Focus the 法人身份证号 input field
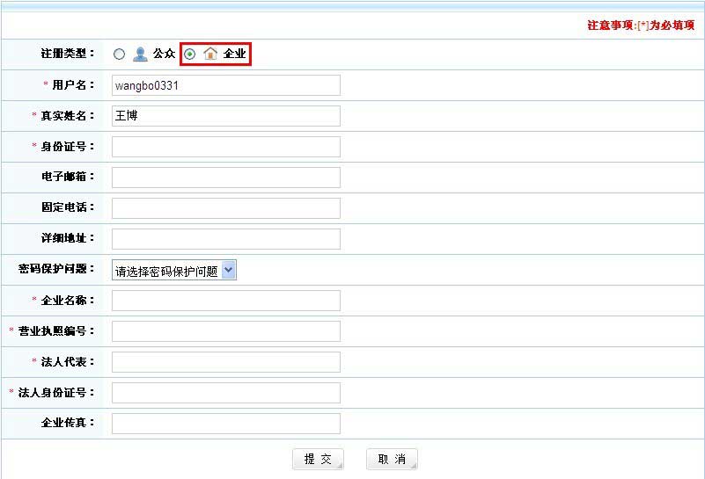This screenshot has height=479, width=705. pos(225,393)
